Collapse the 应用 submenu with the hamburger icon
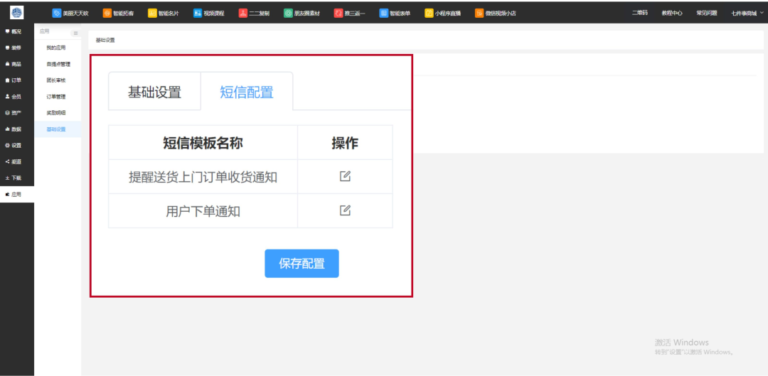The width and height of the screenshot is (768, 376). pyautogui.click(x=75, y=33)
